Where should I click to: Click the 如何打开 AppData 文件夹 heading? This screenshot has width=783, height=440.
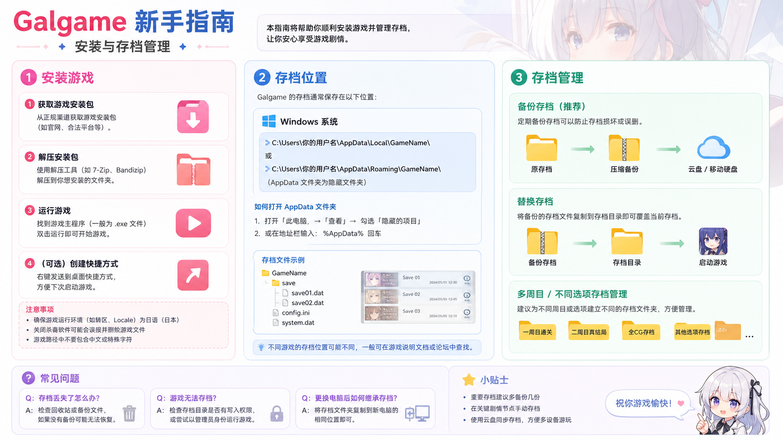(x=295, y=207)
